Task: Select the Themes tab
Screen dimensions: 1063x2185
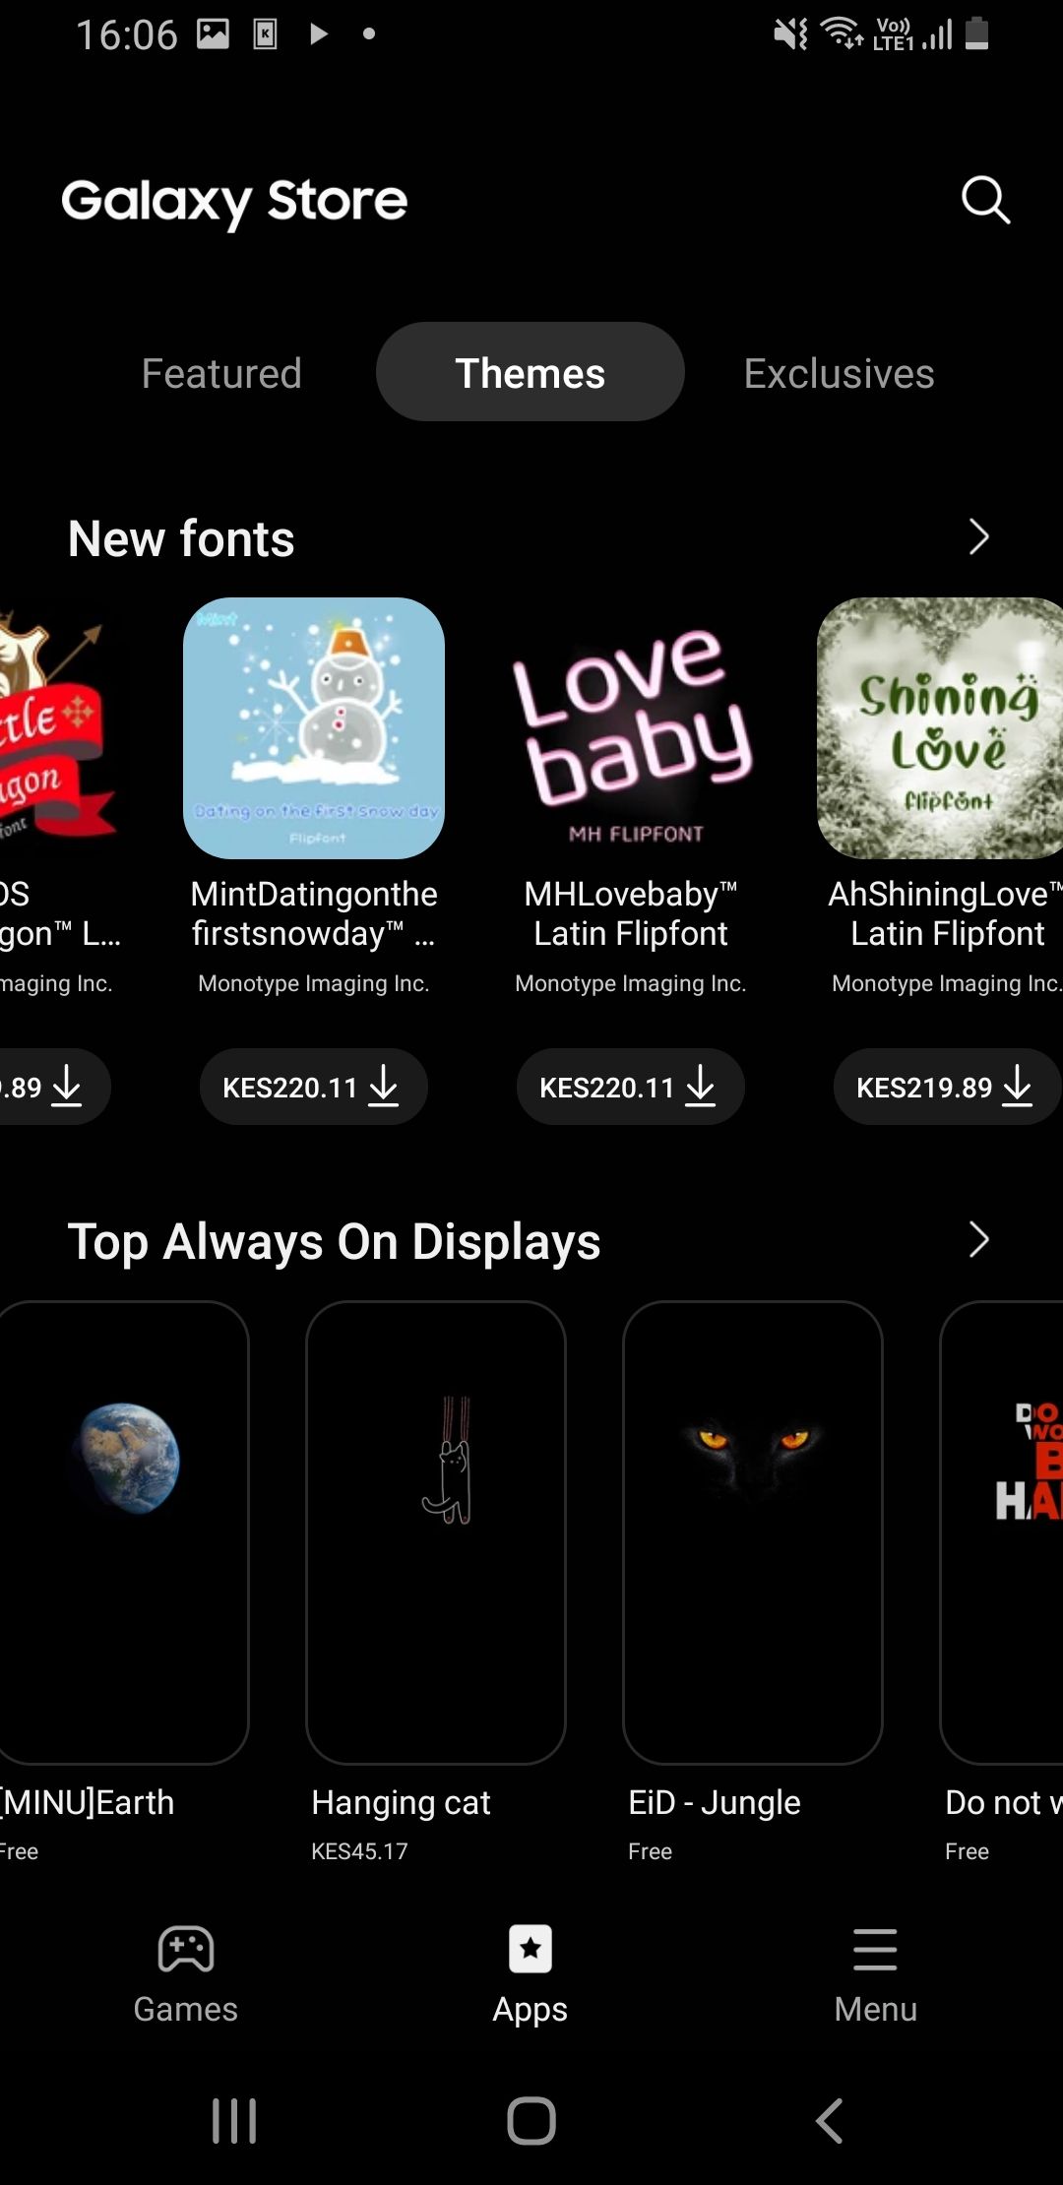Action: [531, 372]
